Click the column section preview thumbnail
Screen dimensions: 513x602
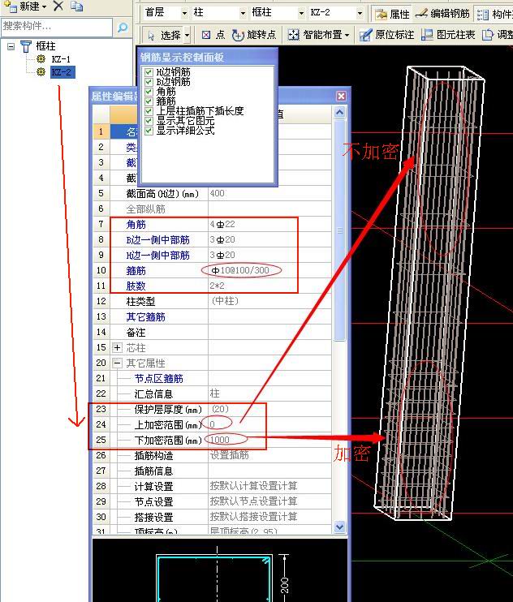point(220,570)
